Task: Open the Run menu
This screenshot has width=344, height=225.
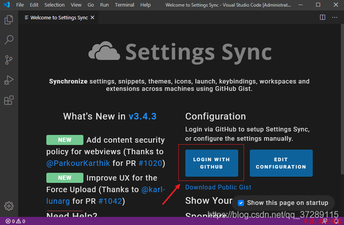Action: click(104, 5)
